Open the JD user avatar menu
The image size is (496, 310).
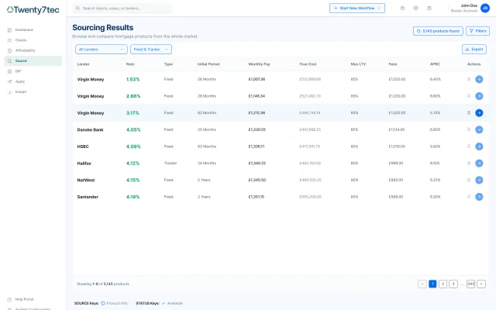pos(485,8)
